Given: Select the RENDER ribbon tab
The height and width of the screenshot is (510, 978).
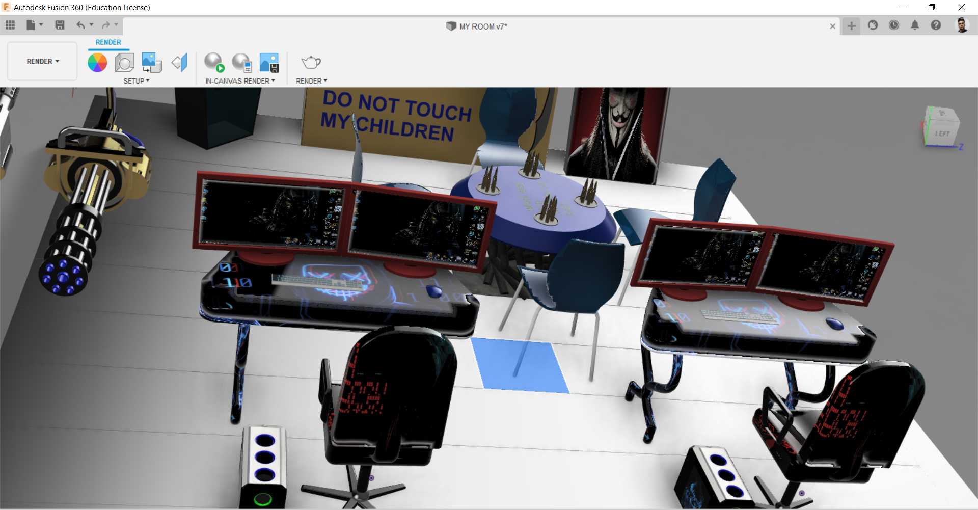Looking at the screenshot, I should point(108,42).
